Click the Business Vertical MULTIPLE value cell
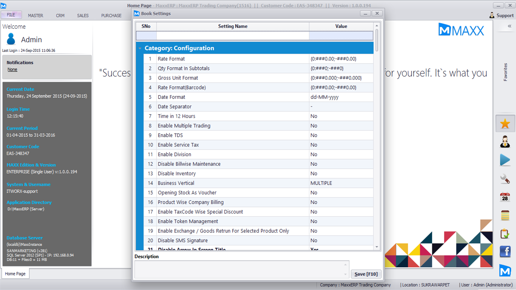The height and width of the screenshot is (290, 516). pos(341,183)
